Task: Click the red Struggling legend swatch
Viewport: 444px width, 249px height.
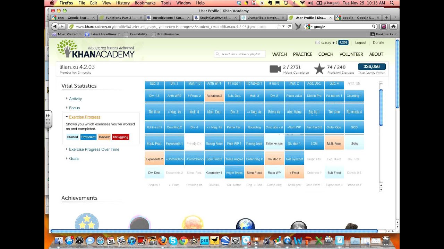Action: (x=121, y=137)
